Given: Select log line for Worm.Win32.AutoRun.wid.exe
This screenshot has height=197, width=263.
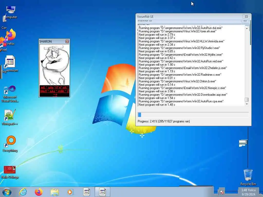Looking at the screenshot, I should [181, 61].
